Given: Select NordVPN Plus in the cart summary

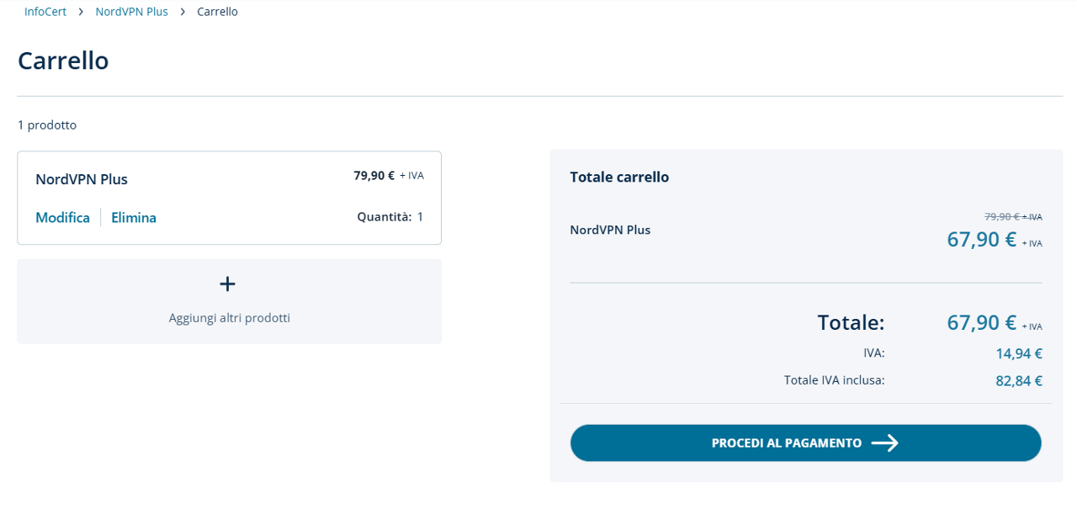Looking at the screenshot, I should pos(610,230).
